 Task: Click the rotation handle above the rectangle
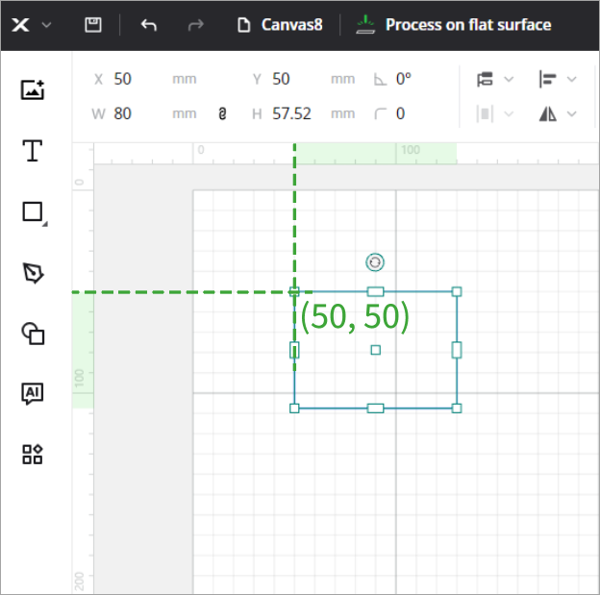375,262
